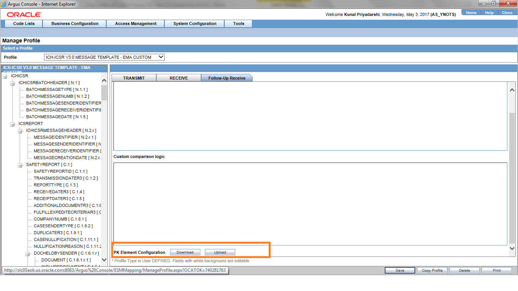Open the System Configuration menu

point(195,23)
